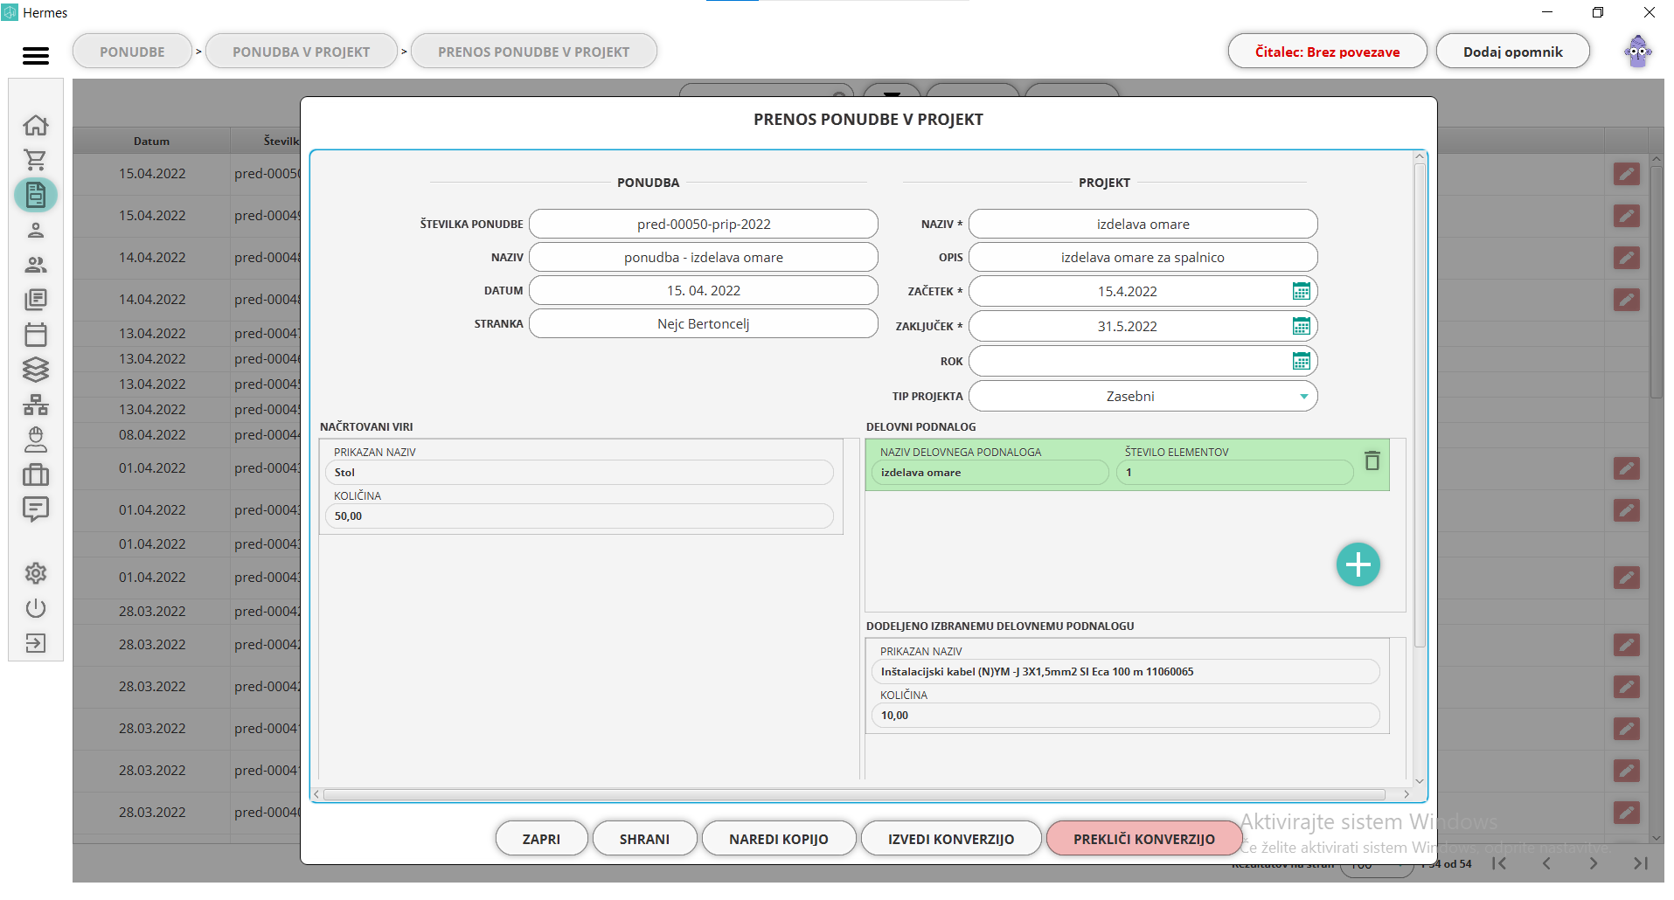Click the logout arrow icon

point(36,643)
